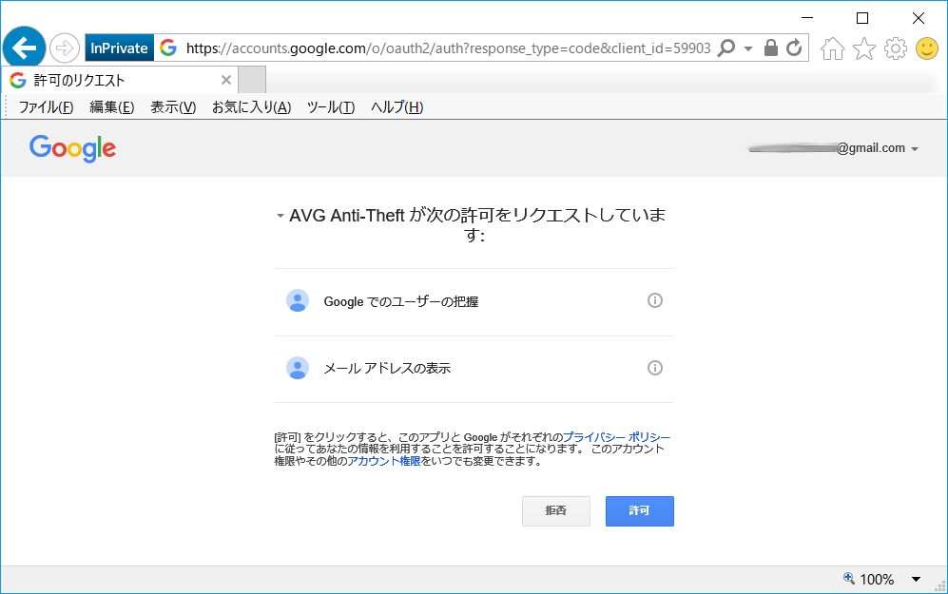Open the Home page icon

tap(833, 48)
